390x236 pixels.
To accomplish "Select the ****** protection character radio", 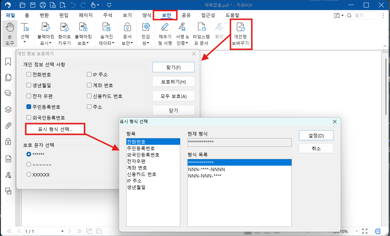I will pyautogui.click(x=29, y=154).
